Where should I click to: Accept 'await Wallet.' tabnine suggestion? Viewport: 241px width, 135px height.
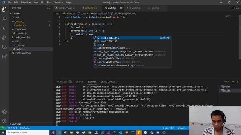click(x=132, y=38)
